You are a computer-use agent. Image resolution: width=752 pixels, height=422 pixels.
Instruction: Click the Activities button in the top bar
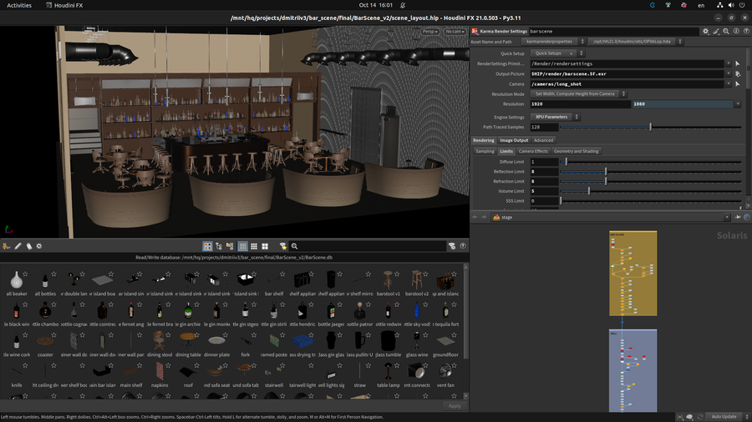coord(18,5)
